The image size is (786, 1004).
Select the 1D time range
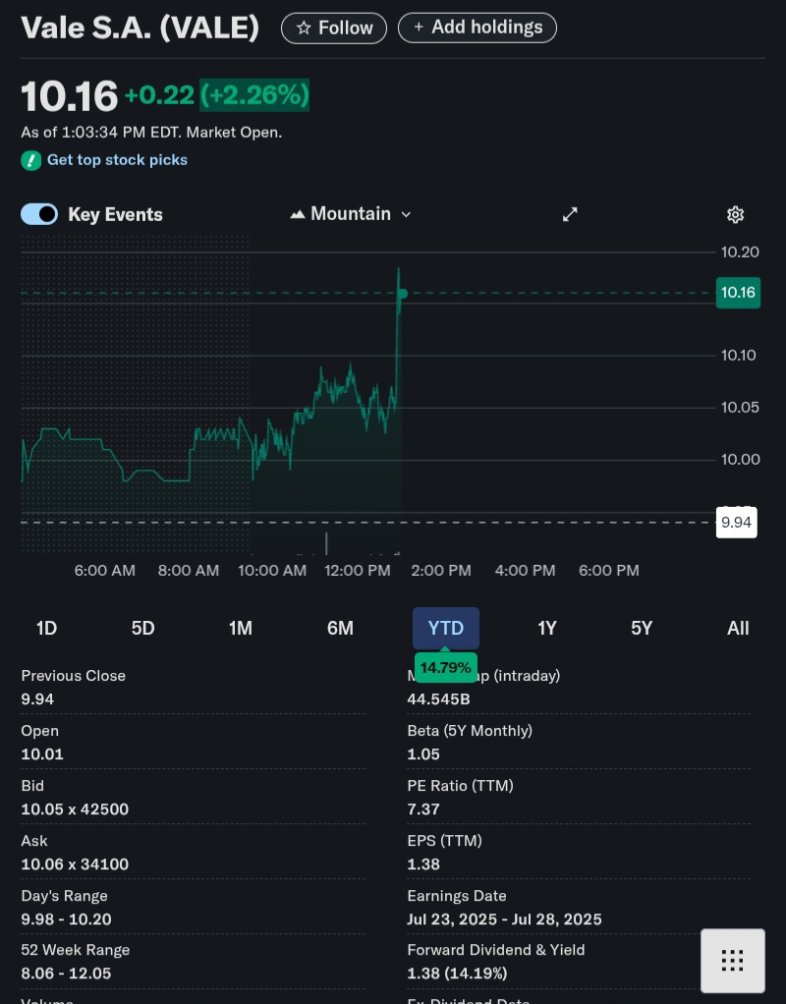(47, 628)
